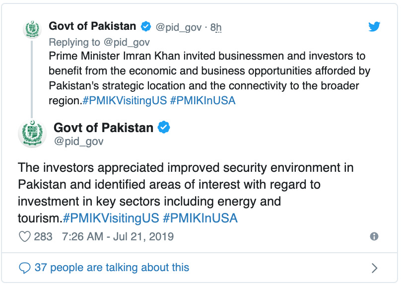Like the tweet using the heart icon
Viewport: 401px width, 284px height.
[25, 237]
